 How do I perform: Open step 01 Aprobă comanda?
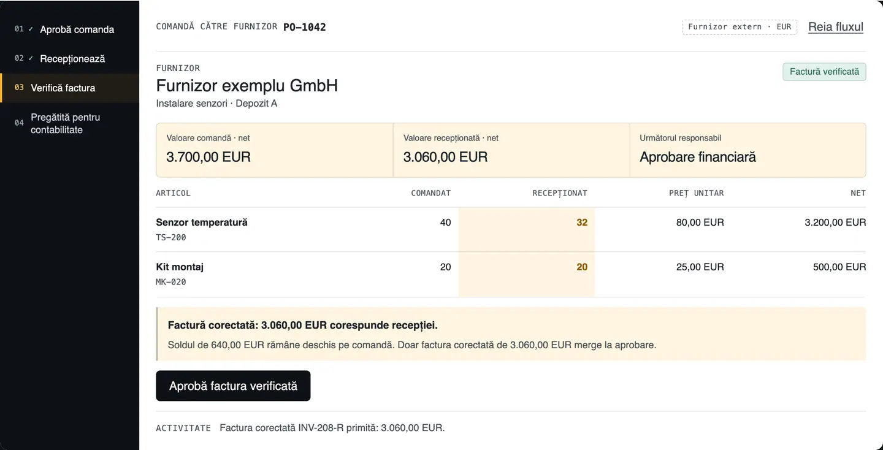pos(69,29)
